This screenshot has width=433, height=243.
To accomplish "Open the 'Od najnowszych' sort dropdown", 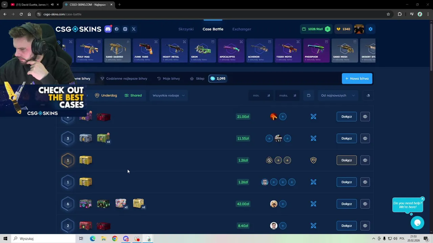I will 337,96.
